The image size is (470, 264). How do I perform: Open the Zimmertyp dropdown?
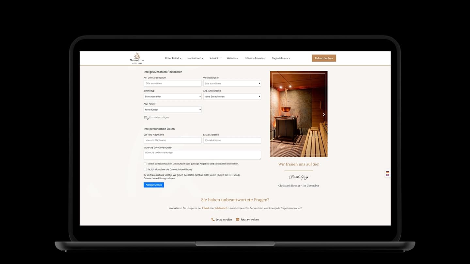172,96
